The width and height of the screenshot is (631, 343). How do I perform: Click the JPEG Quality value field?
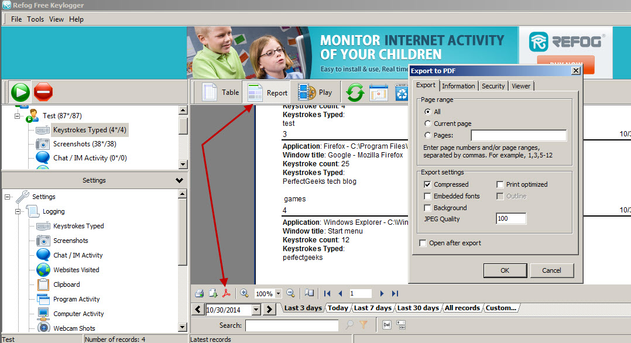[x=511, y=218]
